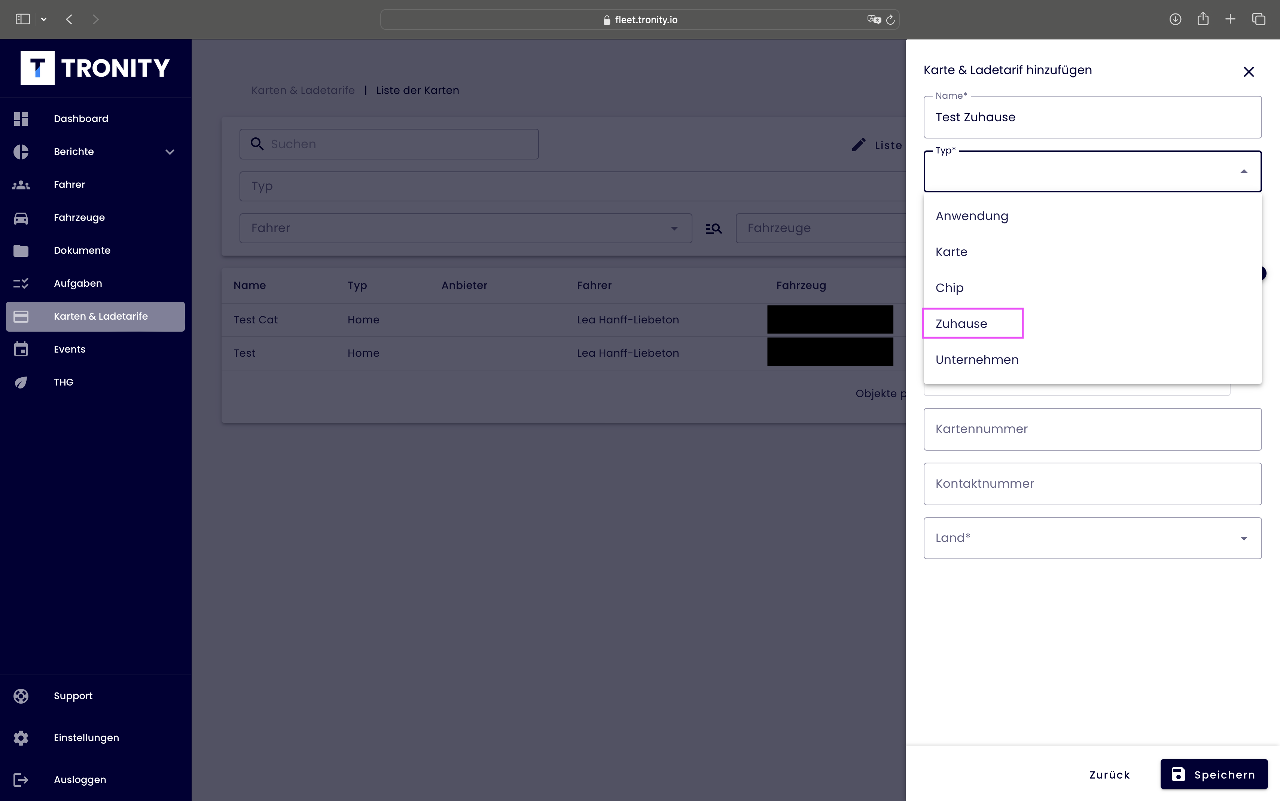The width and height of the screenshot is (1280, 801).
Task: Open Fahrzeuge via car icon
Action: tap(21, 218)
